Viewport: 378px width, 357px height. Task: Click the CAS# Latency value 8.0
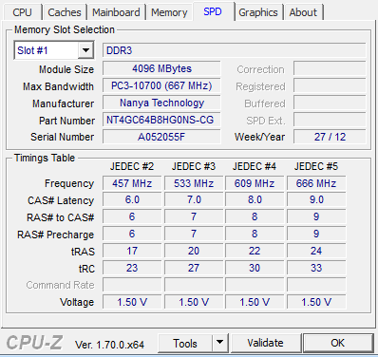pos(255,200)
